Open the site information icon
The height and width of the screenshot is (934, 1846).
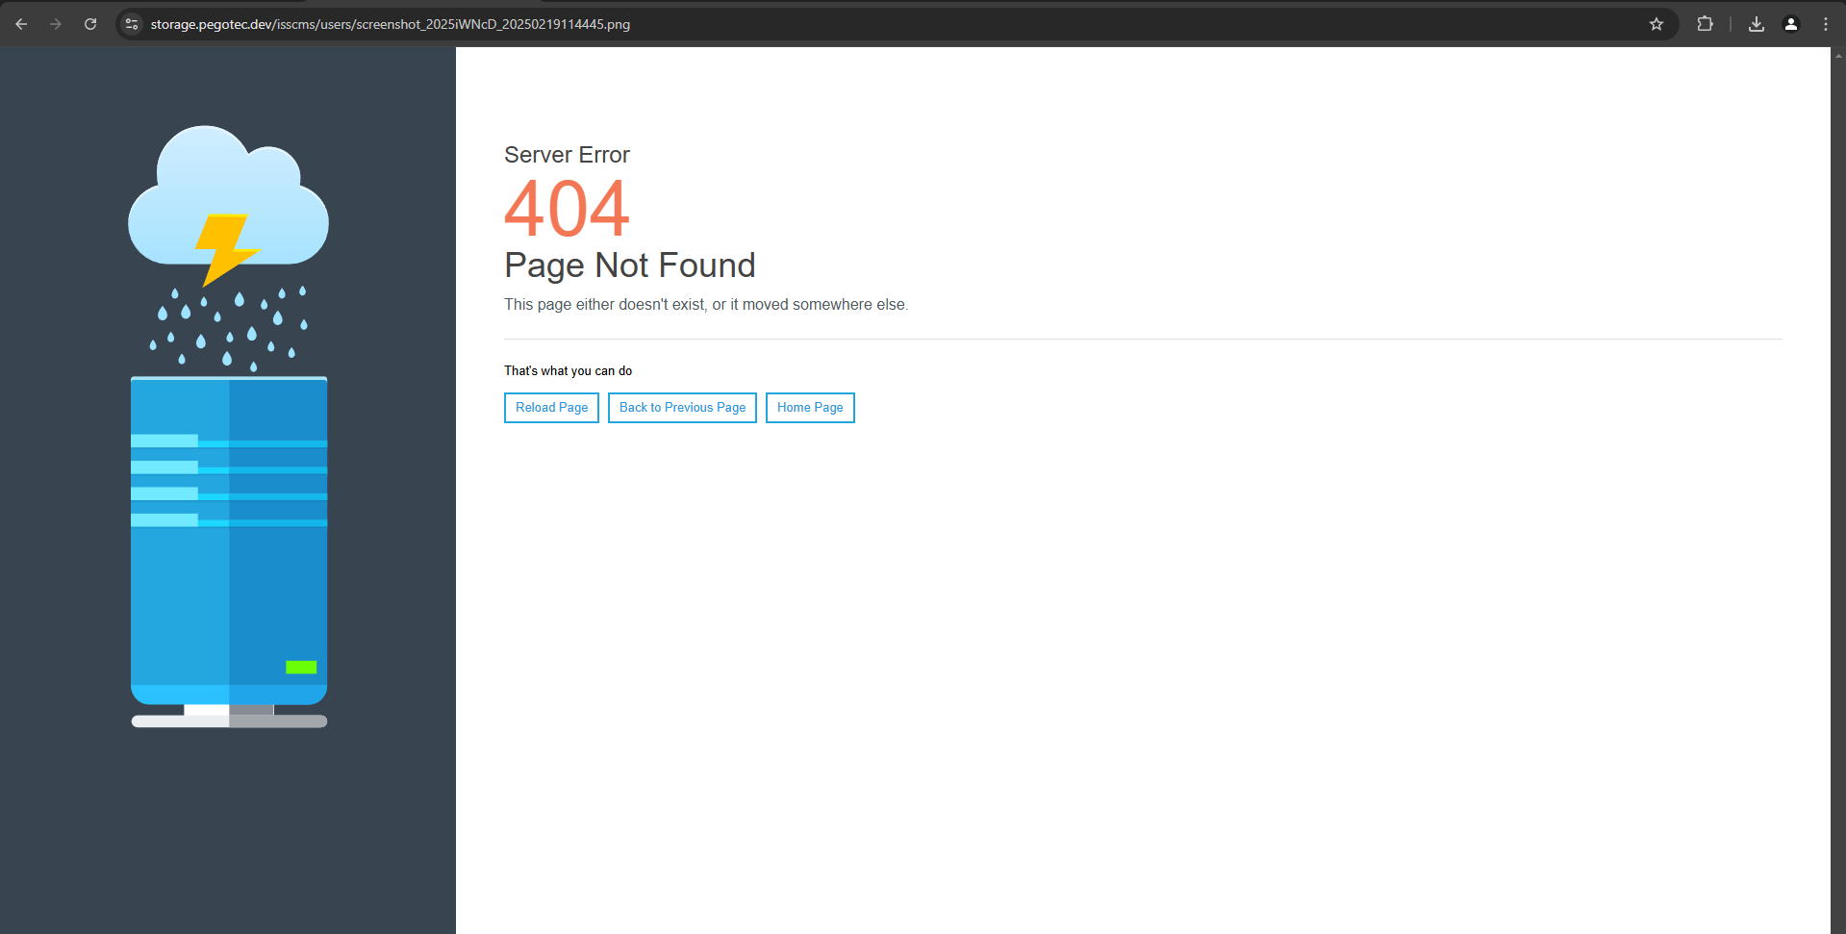[132, 24]
